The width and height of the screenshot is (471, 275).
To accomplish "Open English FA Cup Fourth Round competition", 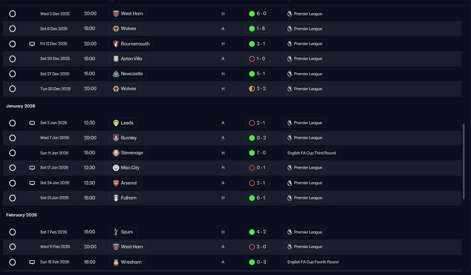I will pyautogui.click(x=312, y=262).
